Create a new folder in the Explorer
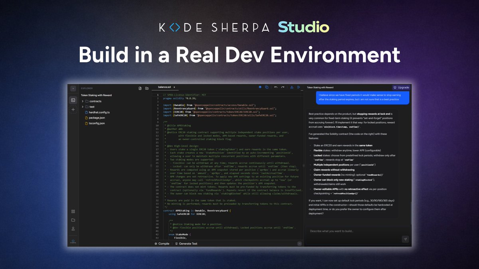 146,88
